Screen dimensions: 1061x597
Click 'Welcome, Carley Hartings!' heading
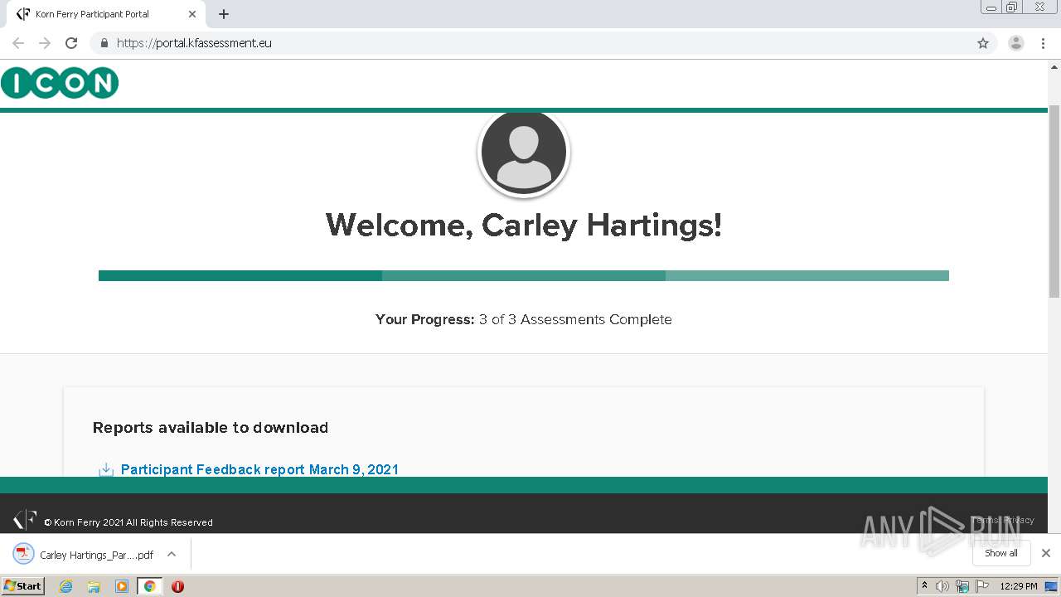point(524,225)
